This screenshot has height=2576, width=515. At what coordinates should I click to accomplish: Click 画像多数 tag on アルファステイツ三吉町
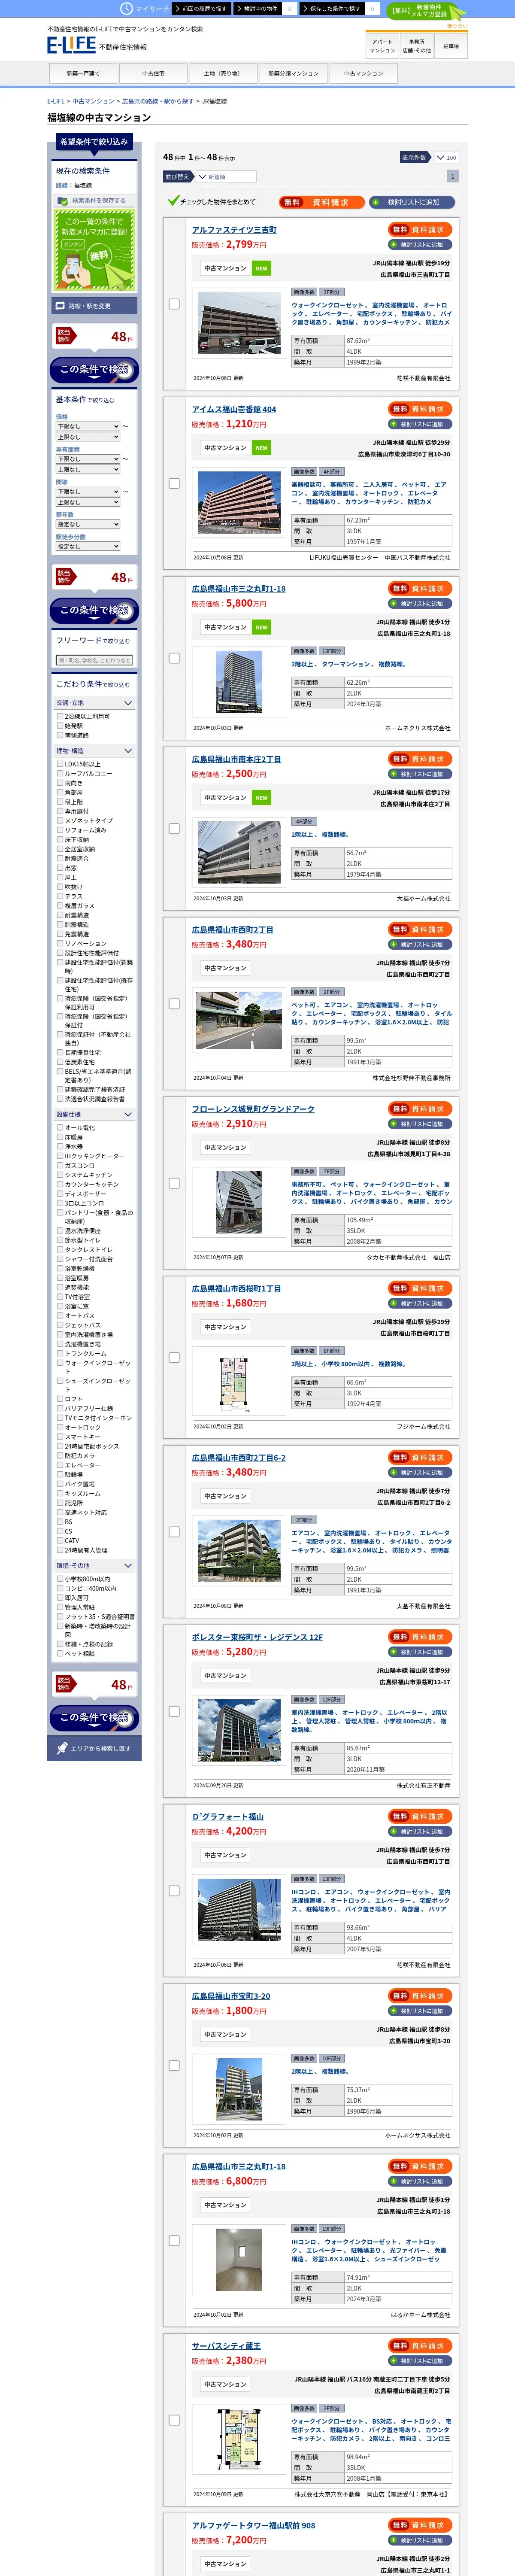(304, 292)
